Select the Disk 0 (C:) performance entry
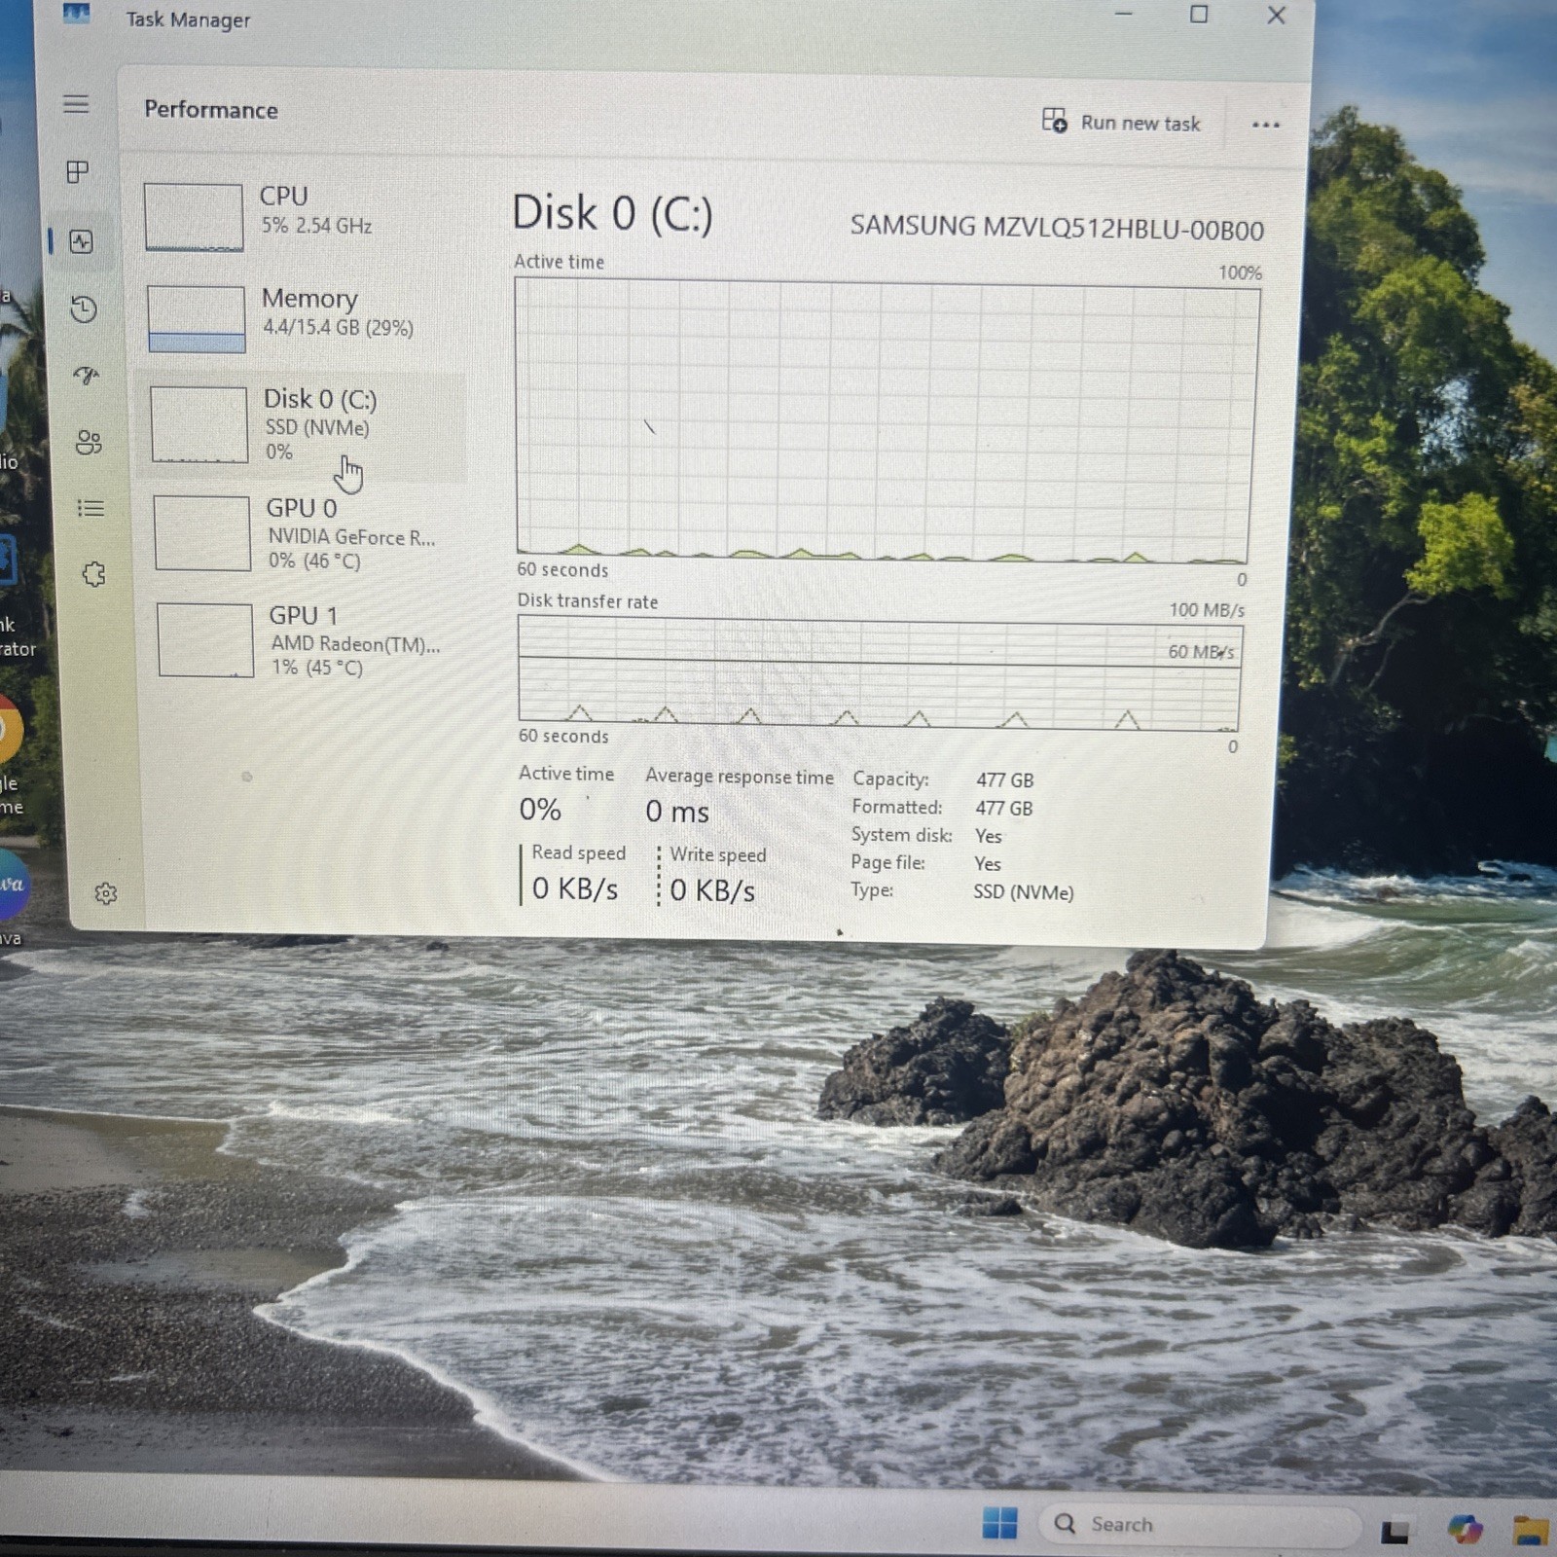This screenshot has height=1557, width=1557. [304, 425]
